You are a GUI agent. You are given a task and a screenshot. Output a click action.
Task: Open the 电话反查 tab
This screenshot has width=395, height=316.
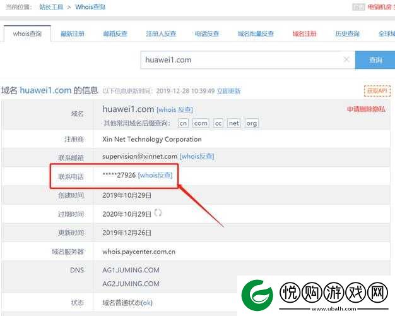tap(207, 33)
